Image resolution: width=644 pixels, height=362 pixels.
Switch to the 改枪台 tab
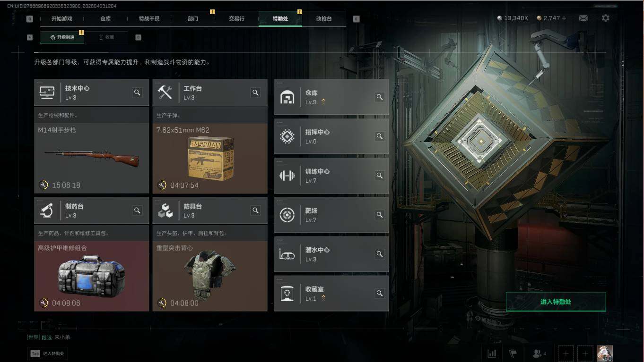coord(324,19)
